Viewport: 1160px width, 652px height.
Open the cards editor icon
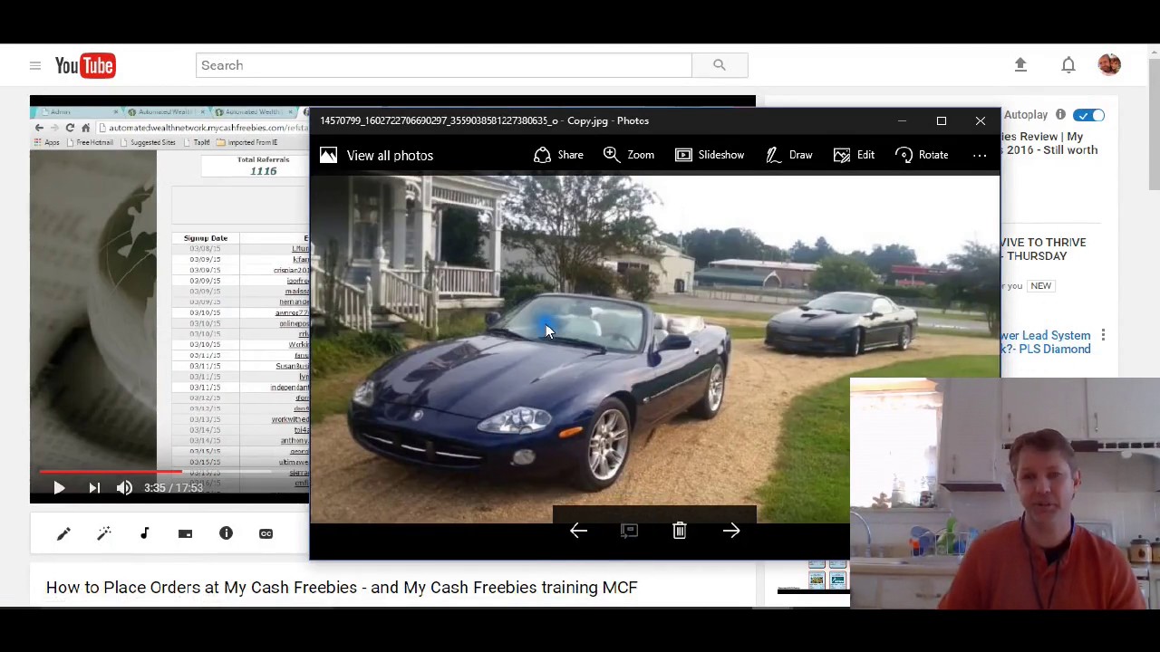click(x=185, y=533)
